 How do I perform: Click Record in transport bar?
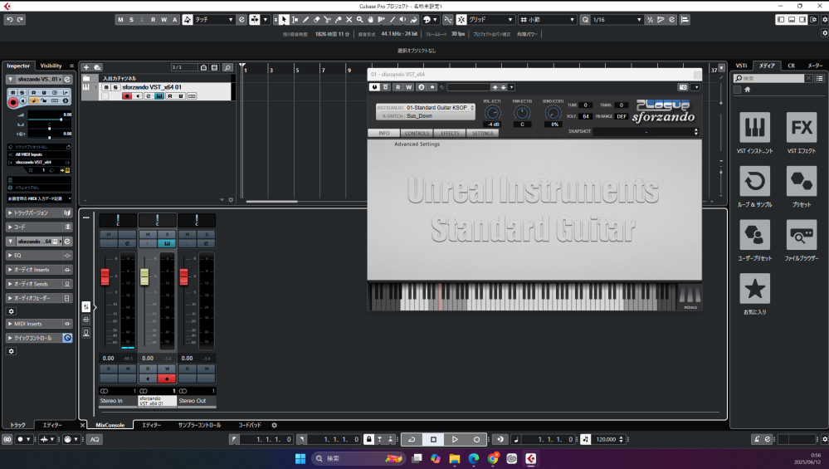[476, 439]
